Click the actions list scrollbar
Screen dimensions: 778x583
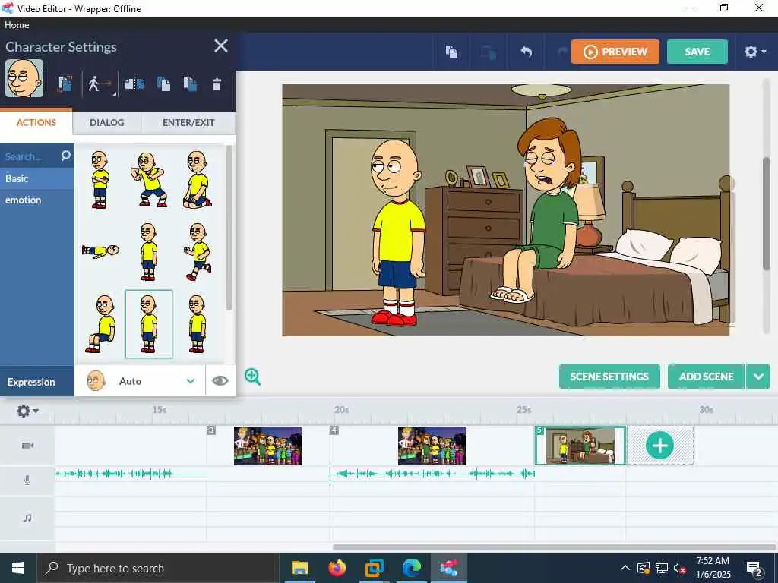pyautogui.click(x=229, y=228)
